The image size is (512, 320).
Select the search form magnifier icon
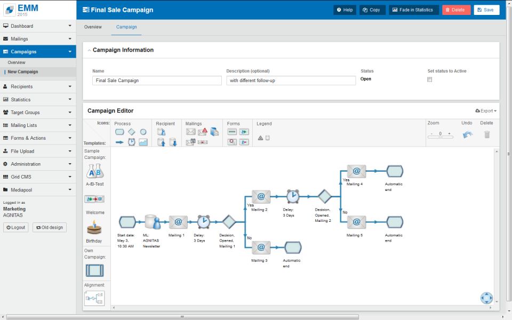pyautogui.click(x=232, y=142)
